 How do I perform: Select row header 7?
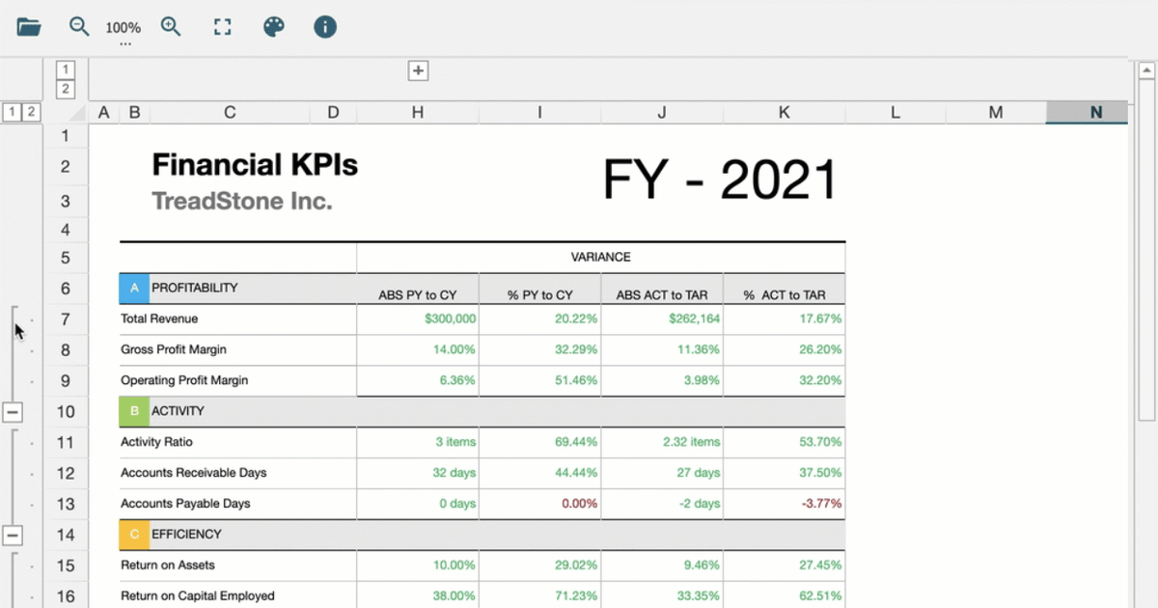pyautogui.click(x=66, y=318)
